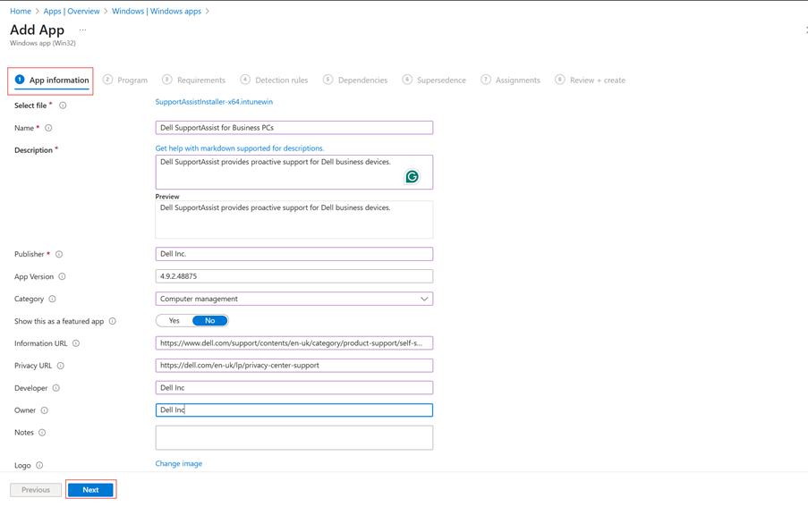Click info icon for featured app setting
This screenshot has width=808, height=507.
pyautogui.click(x=113, y=321)
